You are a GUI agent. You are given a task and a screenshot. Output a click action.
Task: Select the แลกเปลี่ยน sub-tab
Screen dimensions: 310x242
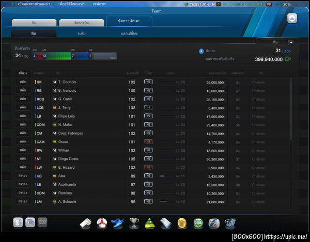click(129, 34)
